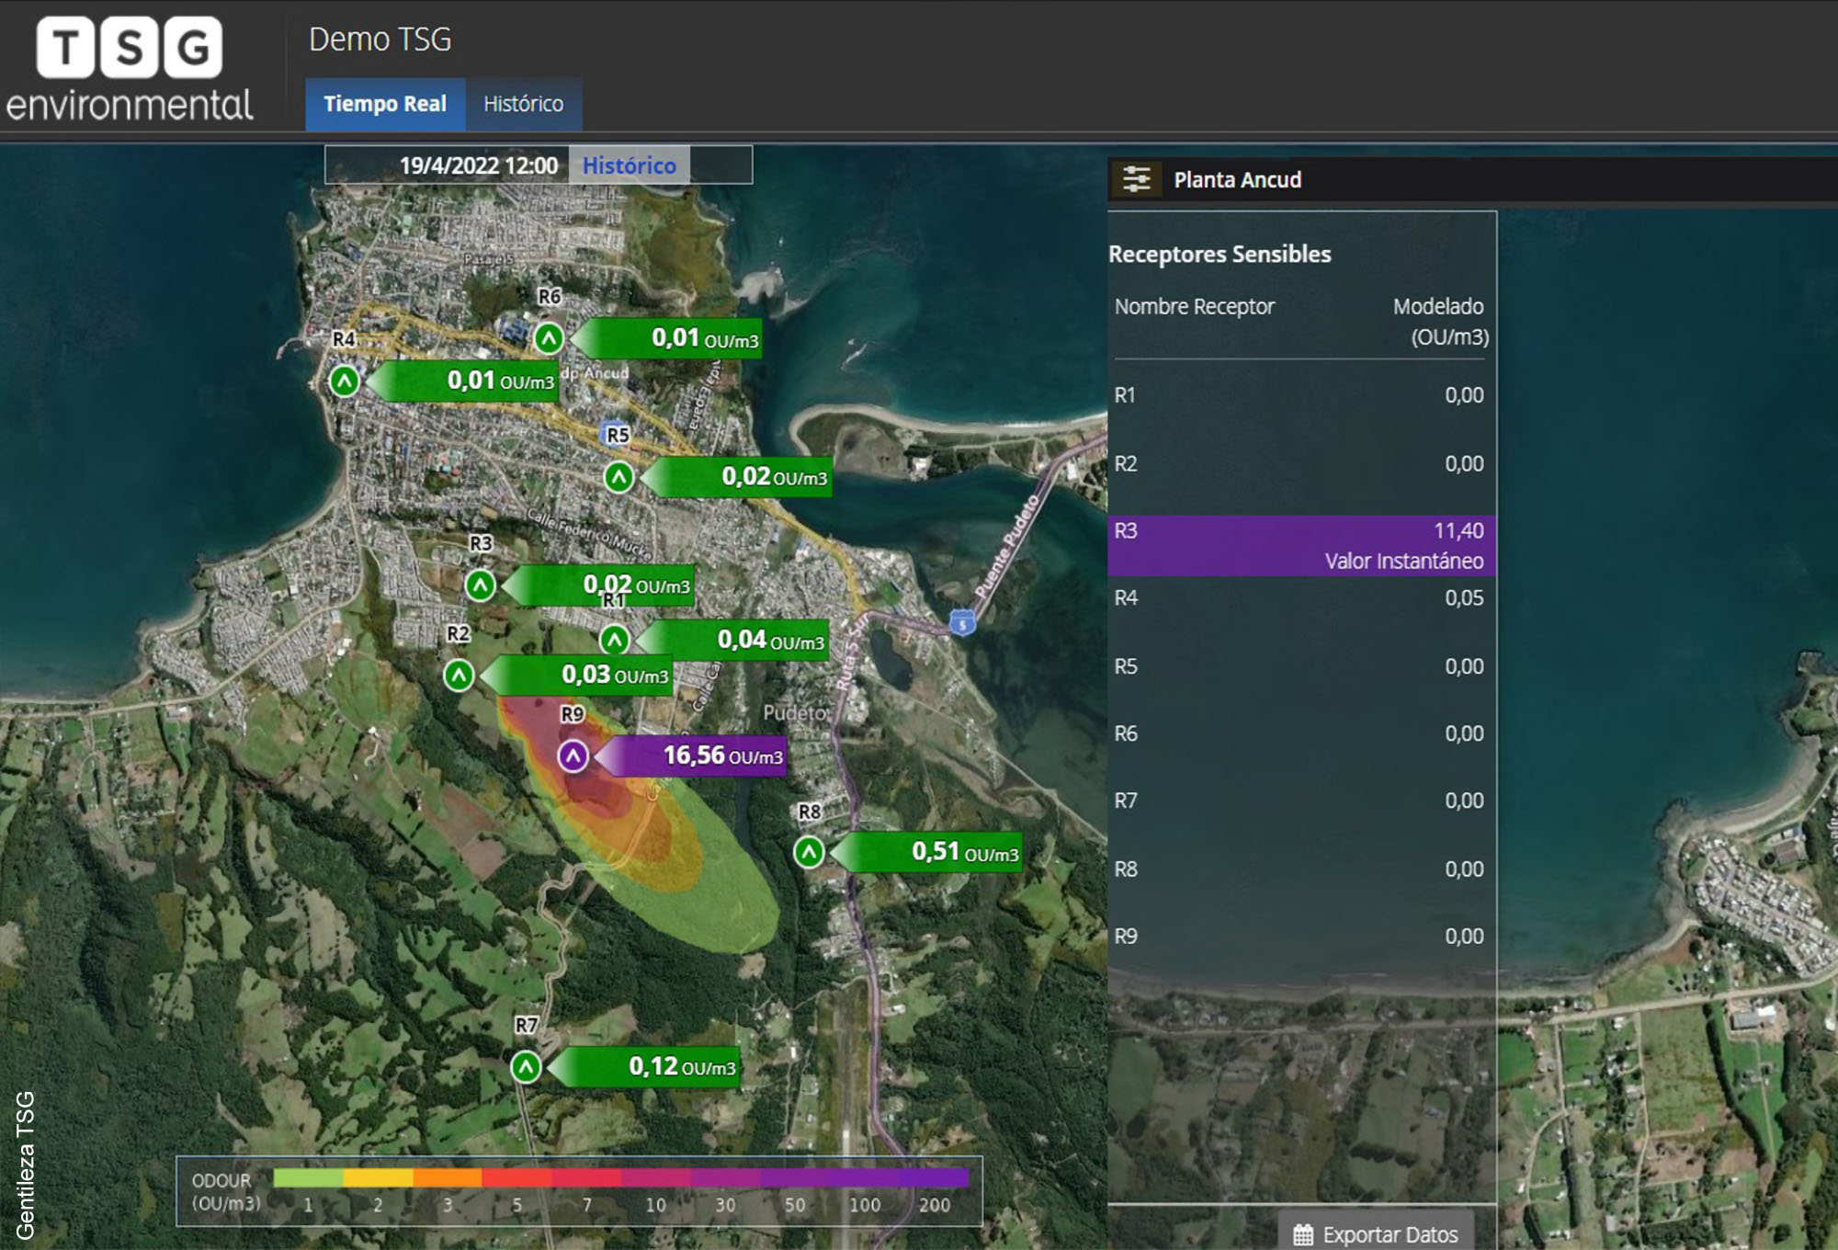
Task: Select the highlighted R3 row in table
Action: (x=1301, y=545)
